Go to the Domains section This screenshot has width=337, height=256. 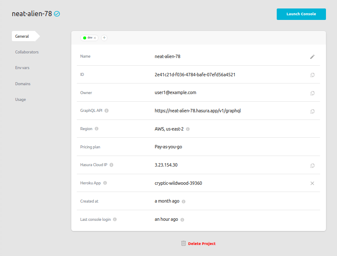point(22,84)
